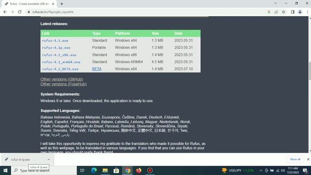Reload the Rufus page
Image resolution: width=311 pixels, height=175 pixels.
pos(19,12)
